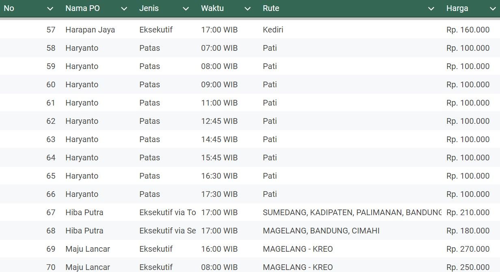Select the MAGELANG, BANDUNG, CIMAHI route cell

321,231
